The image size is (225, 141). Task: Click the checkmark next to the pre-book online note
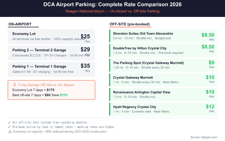coord(10,127)
